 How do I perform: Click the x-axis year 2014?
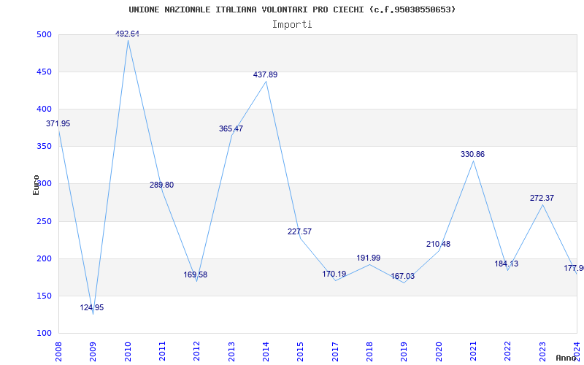(x=266, y=351)
